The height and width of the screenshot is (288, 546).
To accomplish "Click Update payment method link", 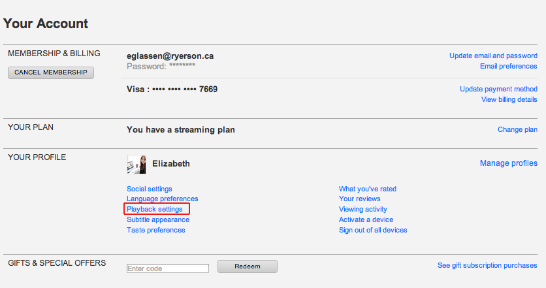I will (x=498, y=89).
